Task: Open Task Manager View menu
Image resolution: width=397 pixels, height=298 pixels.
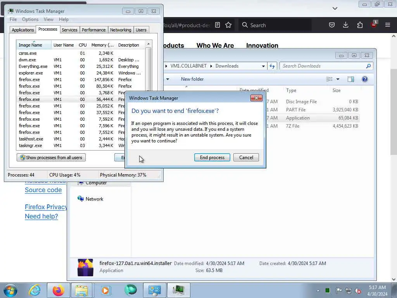Action: 48,19
